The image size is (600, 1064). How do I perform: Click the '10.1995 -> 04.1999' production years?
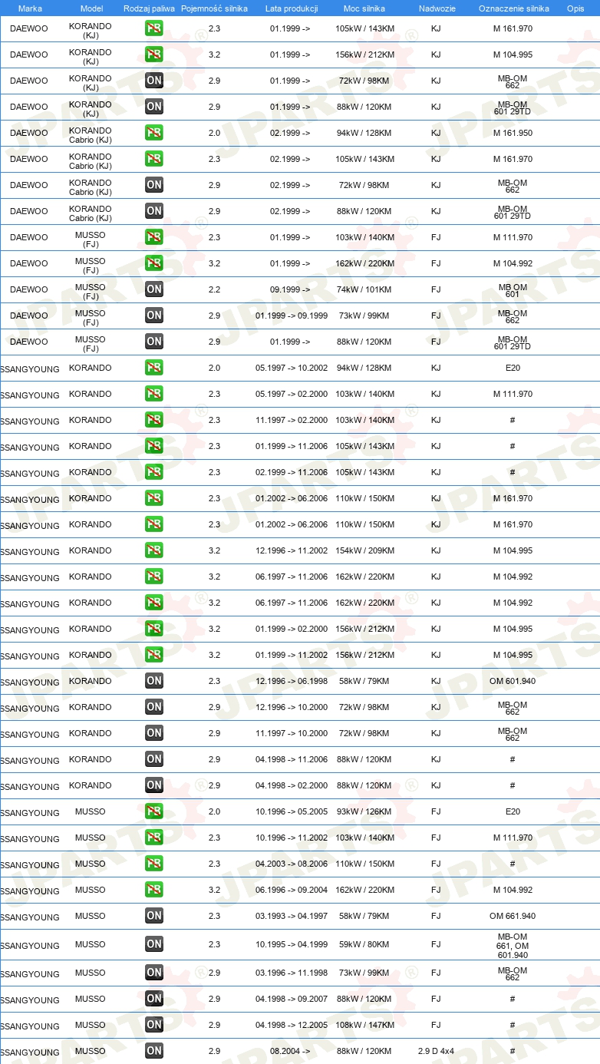(x=292, y=944)
